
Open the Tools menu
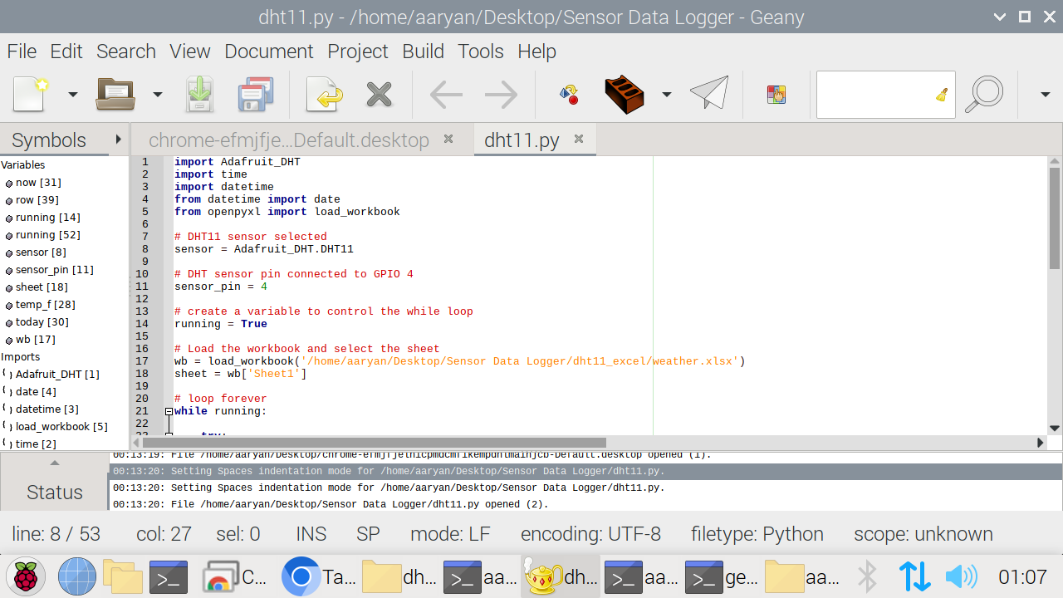481,51
